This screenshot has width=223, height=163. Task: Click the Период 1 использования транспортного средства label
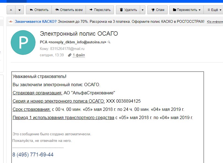point(63,117)
